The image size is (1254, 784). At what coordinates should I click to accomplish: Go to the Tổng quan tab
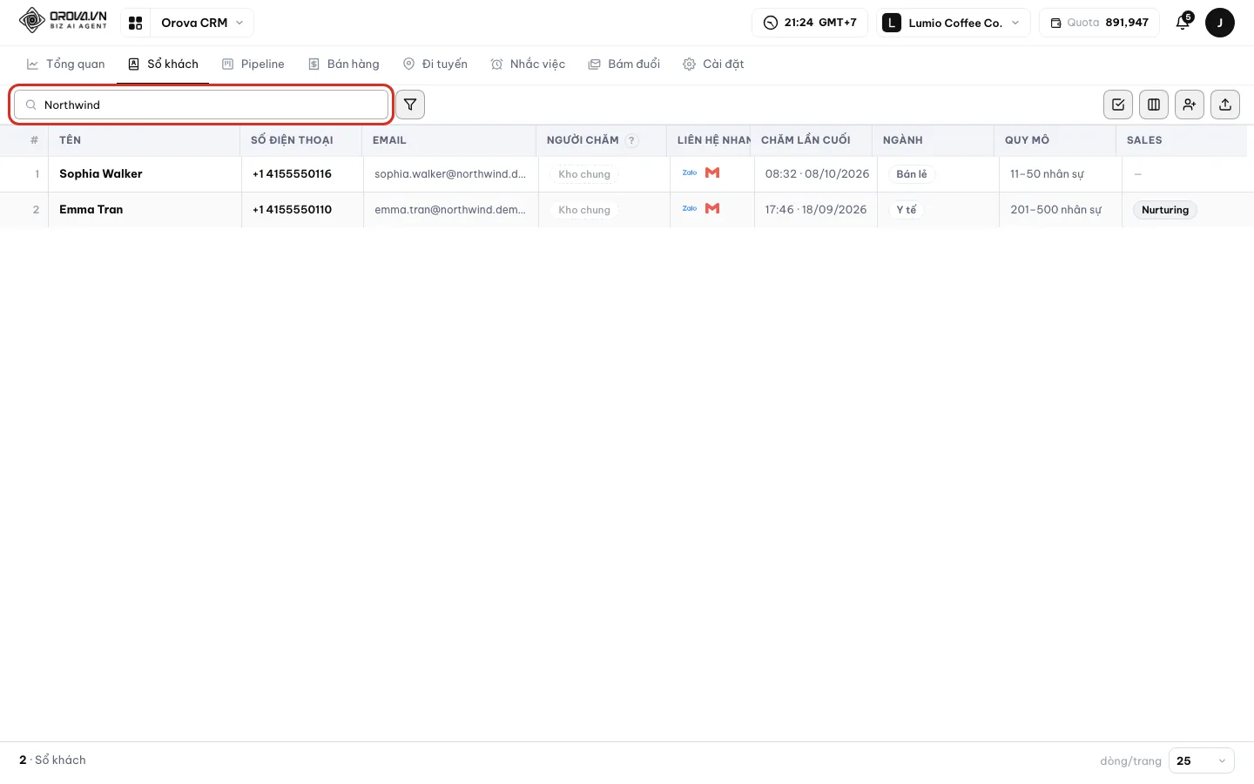[x=66, y=64]
